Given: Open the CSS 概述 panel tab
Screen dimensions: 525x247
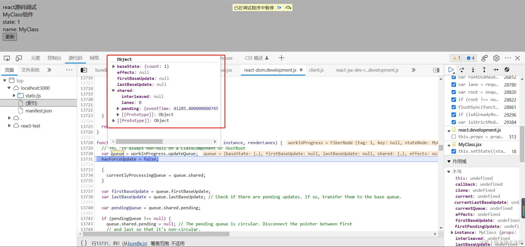Looking at the screenshot, I should [x=257, y=58].
